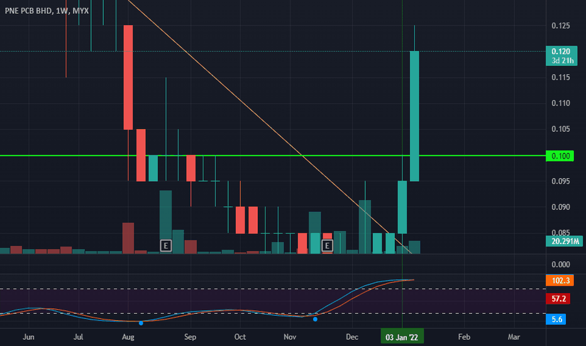Click the 0.115 price axis label
This screenshot has width=586, height=346.
click(561, 77)
